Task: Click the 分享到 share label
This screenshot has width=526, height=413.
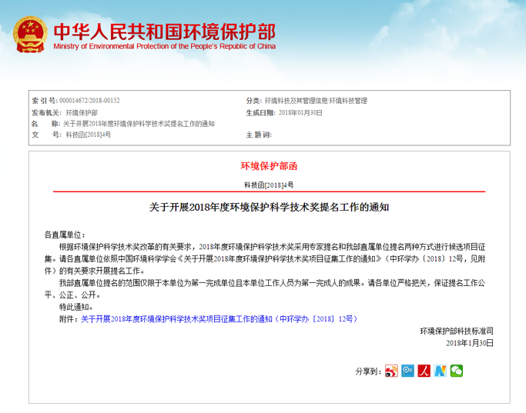Action: [367, 371]
